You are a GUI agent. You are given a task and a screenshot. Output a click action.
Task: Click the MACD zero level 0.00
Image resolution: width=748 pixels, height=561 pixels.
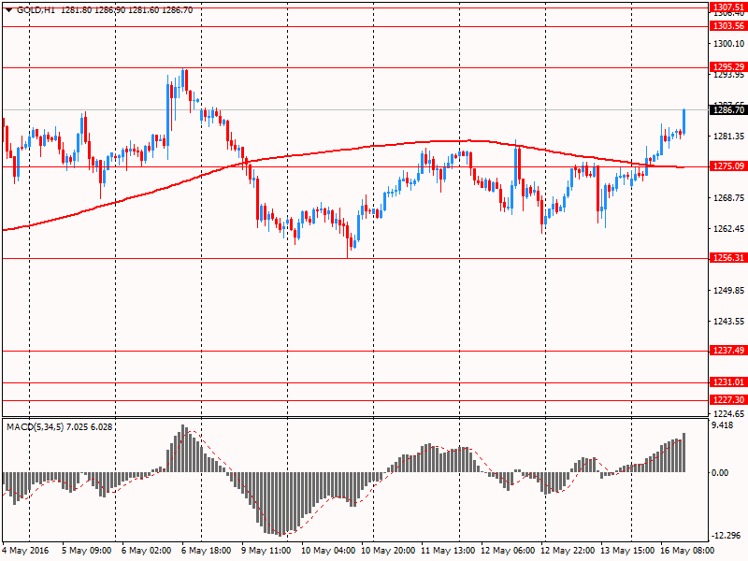pos(720,473)
